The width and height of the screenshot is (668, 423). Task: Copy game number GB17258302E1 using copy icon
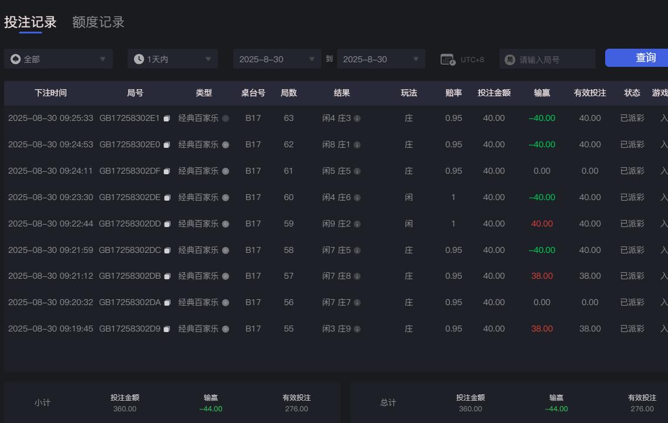click(167, 117)
